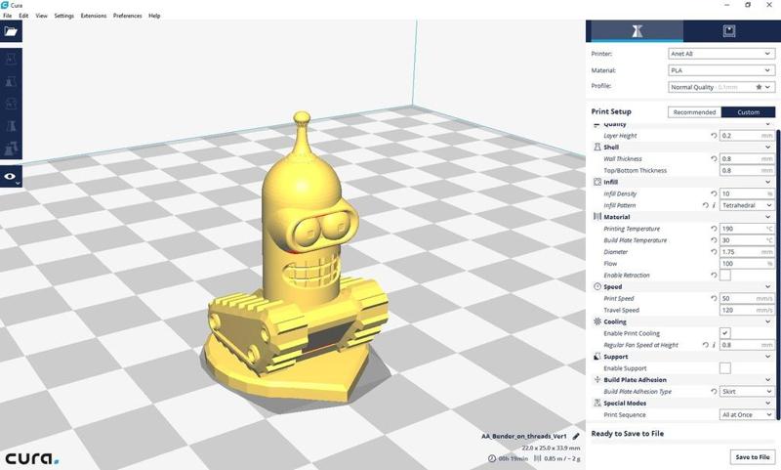Screen dimensions: 781x470
Task: Open the Material dropdown showing PLA
Action: 721,70
